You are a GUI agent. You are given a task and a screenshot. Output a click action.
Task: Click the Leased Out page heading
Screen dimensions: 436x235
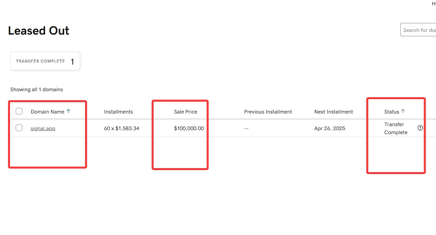pos(39,31)
